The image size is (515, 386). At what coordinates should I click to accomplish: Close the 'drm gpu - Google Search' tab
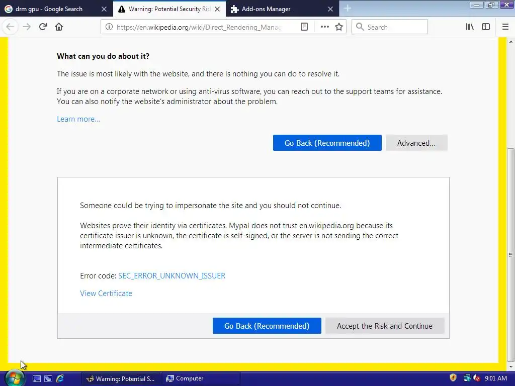point(104,9)
